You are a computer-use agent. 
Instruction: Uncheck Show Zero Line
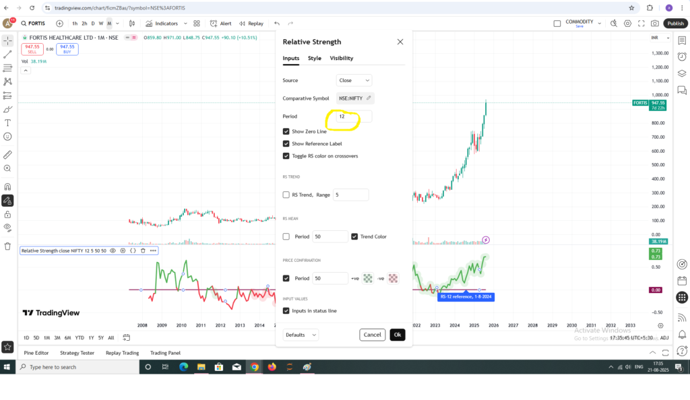click(x=286, y=131)
